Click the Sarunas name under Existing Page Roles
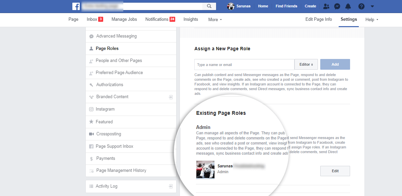The image size is (402, 196). click(x=224, y=166)
